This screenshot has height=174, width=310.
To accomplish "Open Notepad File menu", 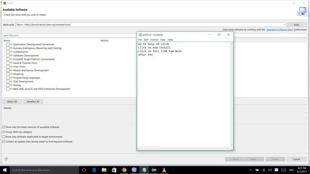I will (x=140, y=40).
